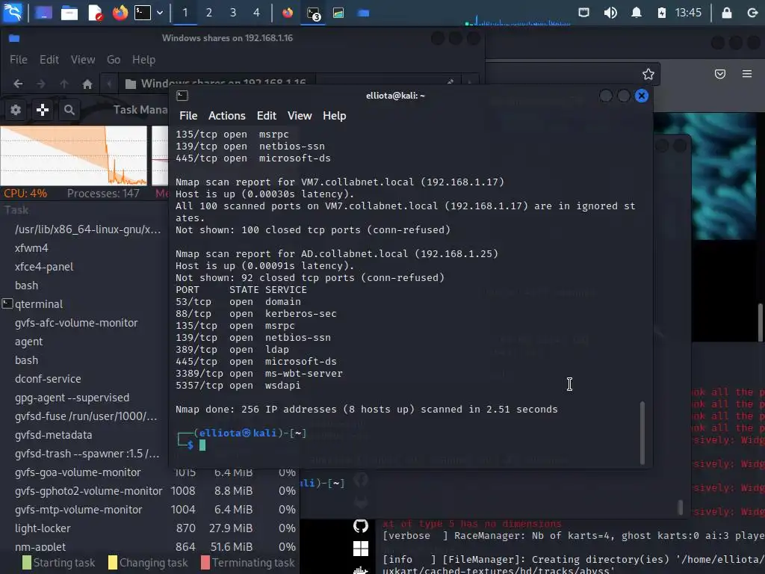Image resolution: width=765 pixels, height=574 pixels.
Task: Open terminal Help menu
Action: point(334,116)
